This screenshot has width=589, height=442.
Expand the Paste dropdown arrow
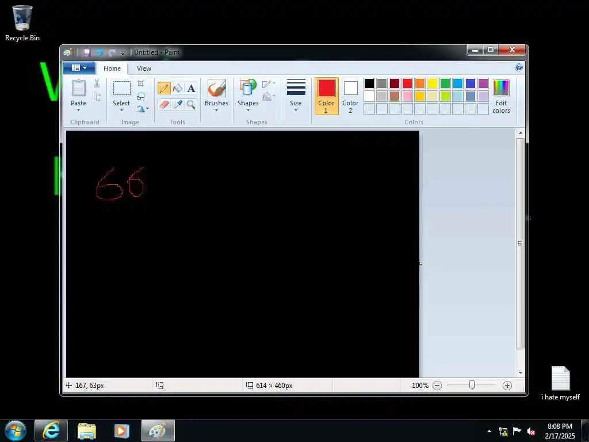tap(78, 110)
